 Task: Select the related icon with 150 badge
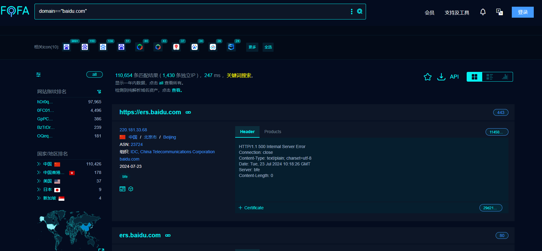pyautogui.click(x=85, y=47)
